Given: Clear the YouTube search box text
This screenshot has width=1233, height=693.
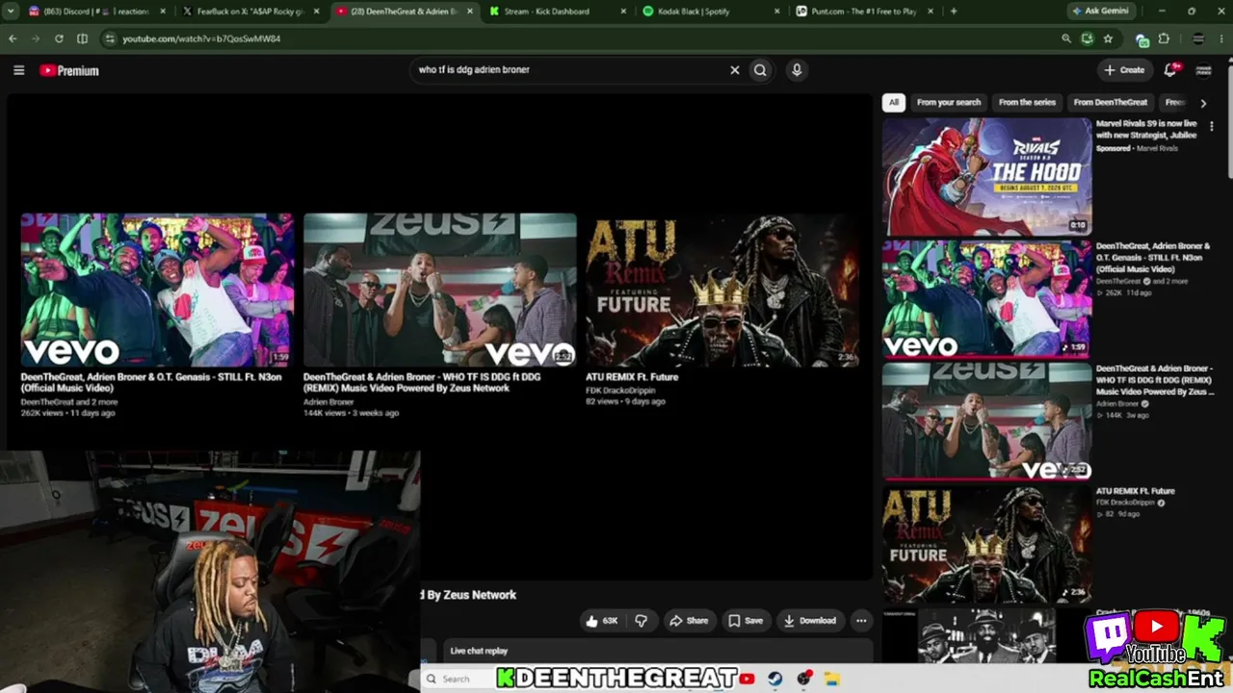Looking at the screenshot, I should [734, 69].
